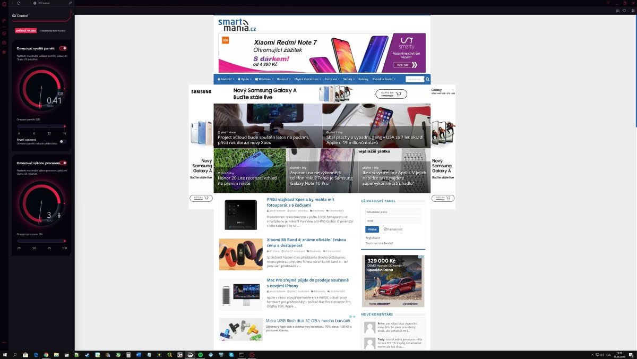Reload the GX Control panel

19,3
